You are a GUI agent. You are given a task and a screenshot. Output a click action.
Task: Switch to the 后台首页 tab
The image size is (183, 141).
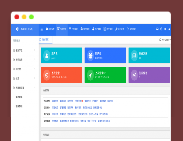[x=45, y=40]
